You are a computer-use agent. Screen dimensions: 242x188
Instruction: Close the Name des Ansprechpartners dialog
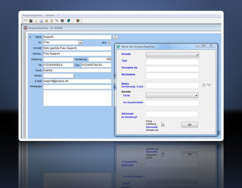[211, 46]
